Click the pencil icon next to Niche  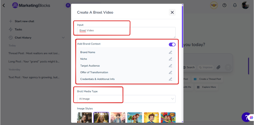point(170,59)
